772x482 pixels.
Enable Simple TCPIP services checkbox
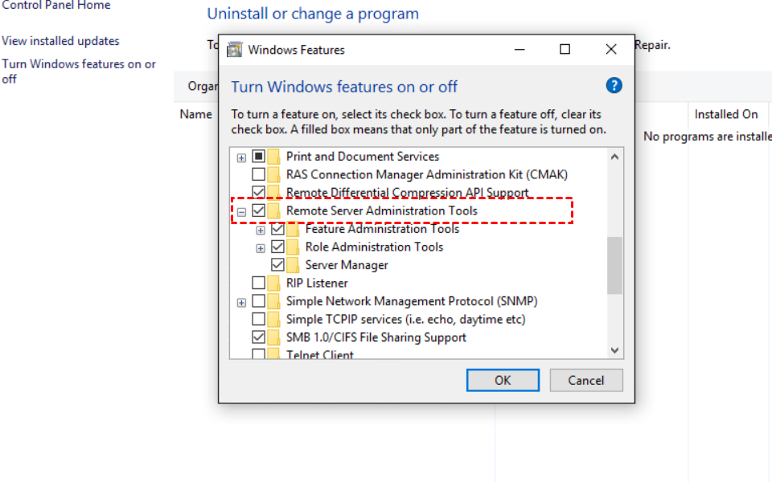pyautogui.click(x=258, y=319)
